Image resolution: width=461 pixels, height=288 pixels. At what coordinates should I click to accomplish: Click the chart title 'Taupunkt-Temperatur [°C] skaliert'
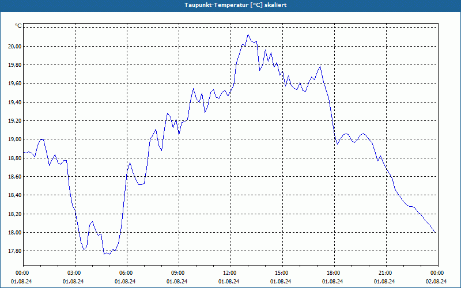coord(236,5)
